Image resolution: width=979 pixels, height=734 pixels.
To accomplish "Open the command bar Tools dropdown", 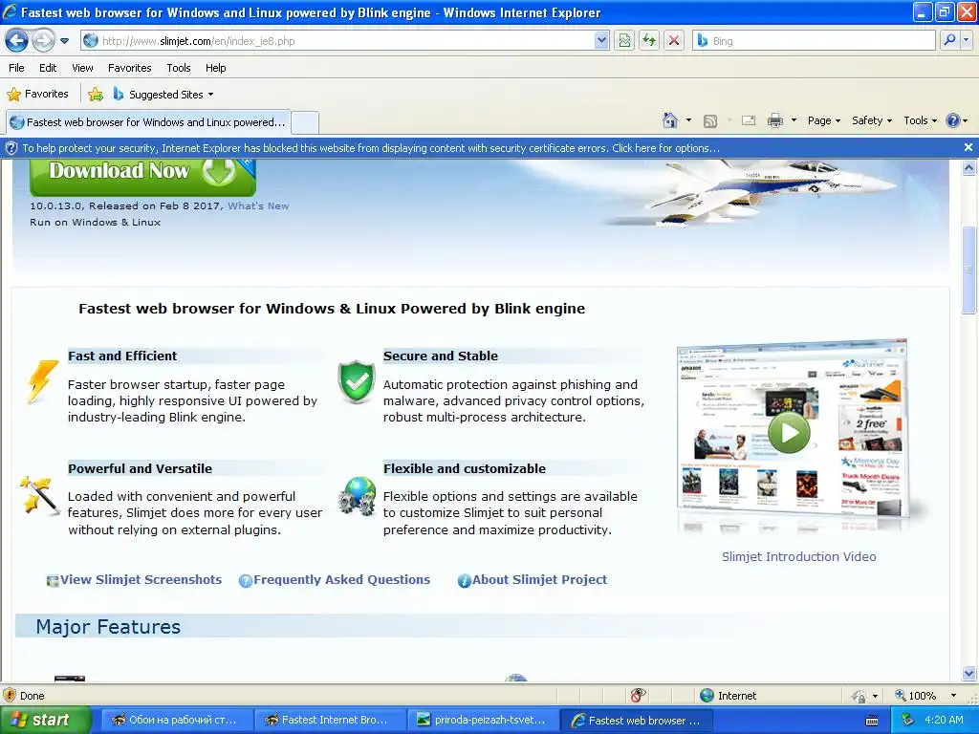I will click(921, 120).
